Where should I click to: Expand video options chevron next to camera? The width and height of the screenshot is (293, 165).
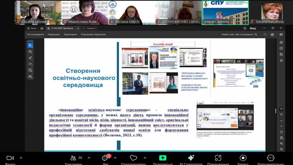[x=21, y=158]
